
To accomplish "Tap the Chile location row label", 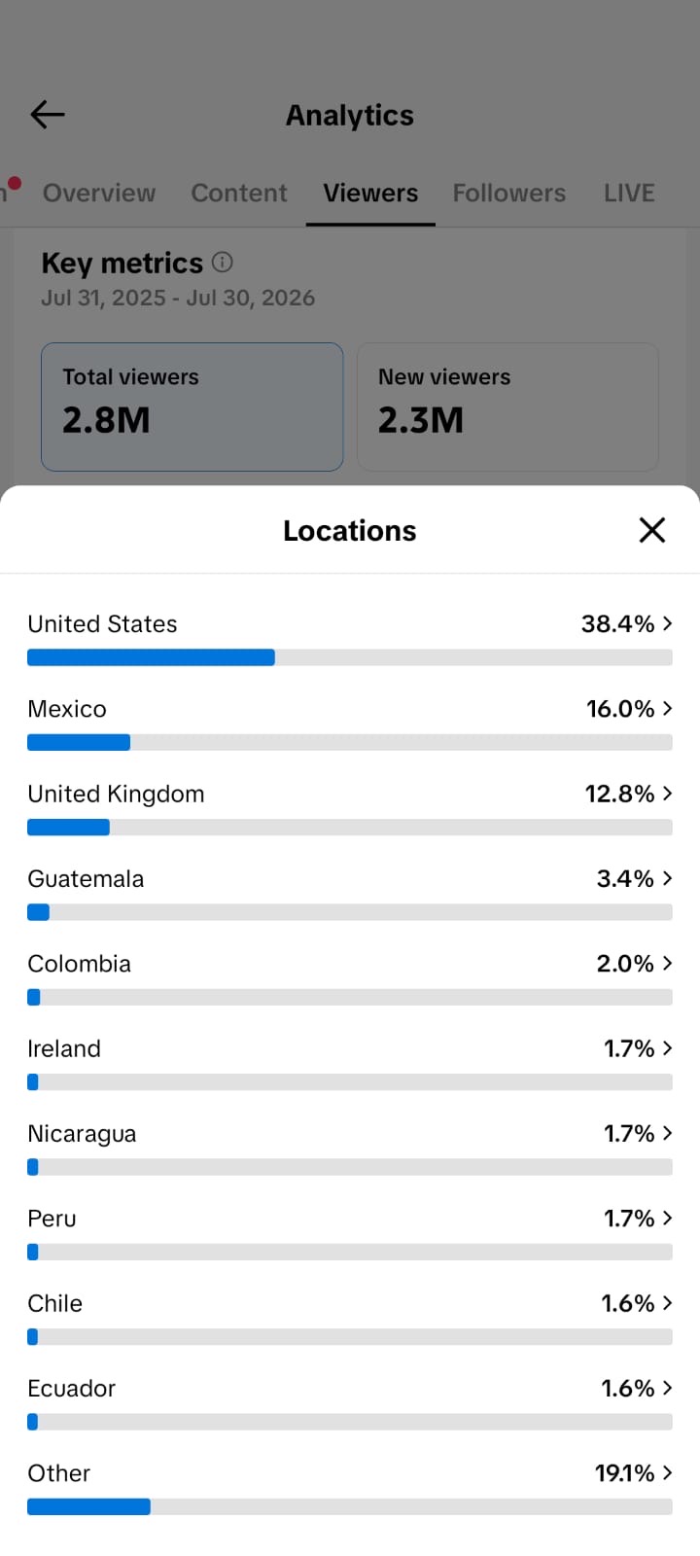I will [55, 1303].
